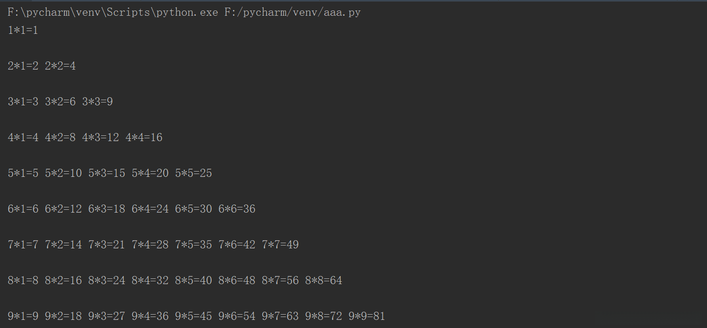Click the 4*3=12 output entry
The height and width of the screenshot is (328, 707).
coord(100,138)
